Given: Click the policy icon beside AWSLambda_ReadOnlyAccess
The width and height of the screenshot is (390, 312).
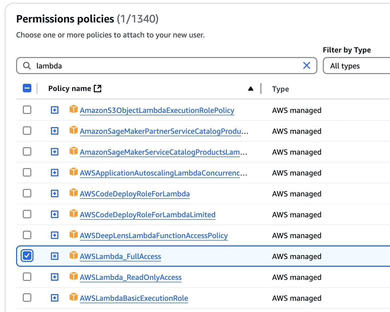Looking at the screenshot, I should point(74,276).
